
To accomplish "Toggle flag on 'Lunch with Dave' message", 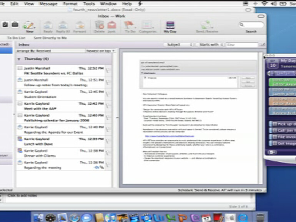I will pyautogui.click(x=108, y=141).
